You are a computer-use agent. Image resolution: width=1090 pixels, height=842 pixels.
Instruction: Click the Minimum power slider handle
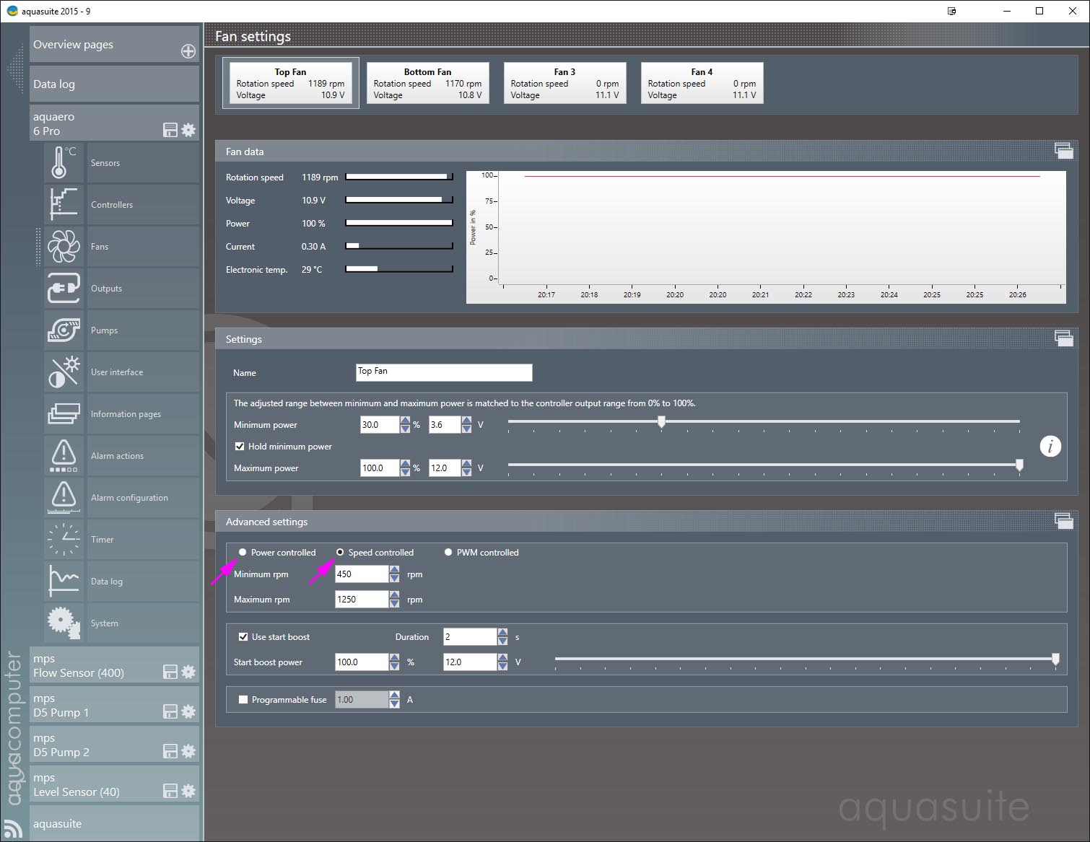[661, 422]
